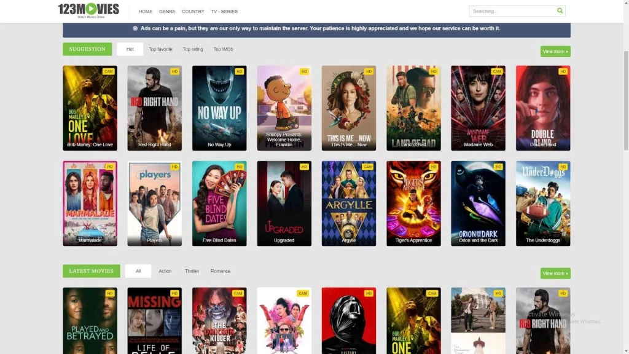Open the HOME menu item
The width and height of the screenshot is (629, 354).
(x=145, y=12)
